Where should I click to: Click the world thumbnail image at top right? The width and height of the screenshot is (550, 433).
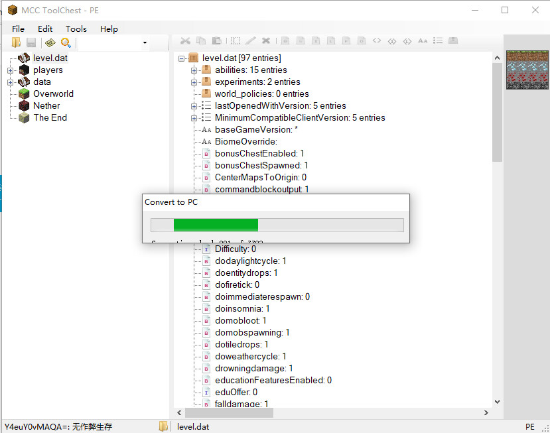[x=527, y=70]
